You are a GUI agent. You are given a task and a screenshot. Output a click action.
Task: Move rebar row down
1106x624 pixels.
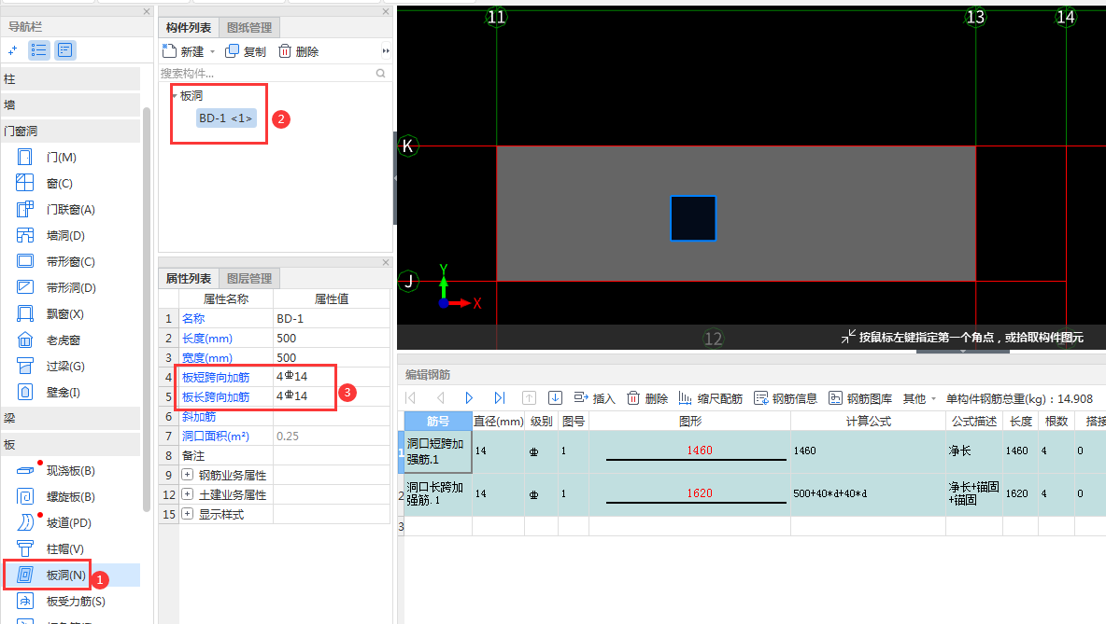point(555,398)
